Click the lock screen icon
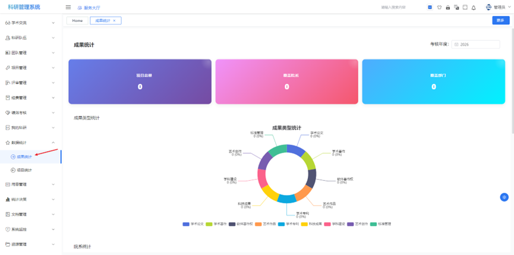The height and width of the screenshot is (255, 514). pyautogui.click(x=447, y=8)
